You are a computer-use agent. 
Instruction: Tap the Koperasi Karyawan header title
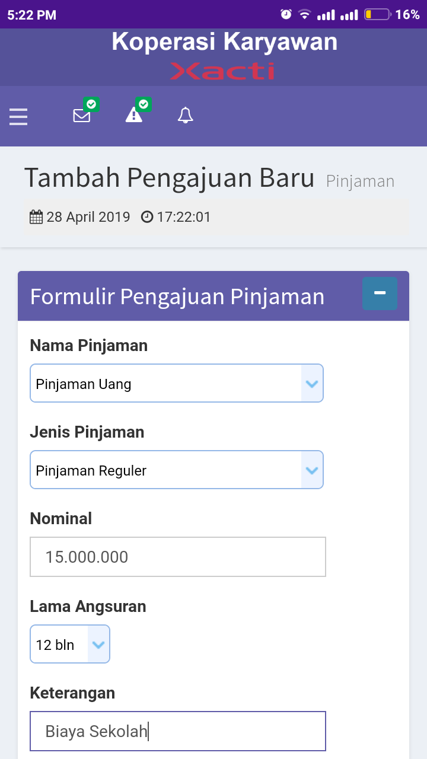tap(224, 42)
